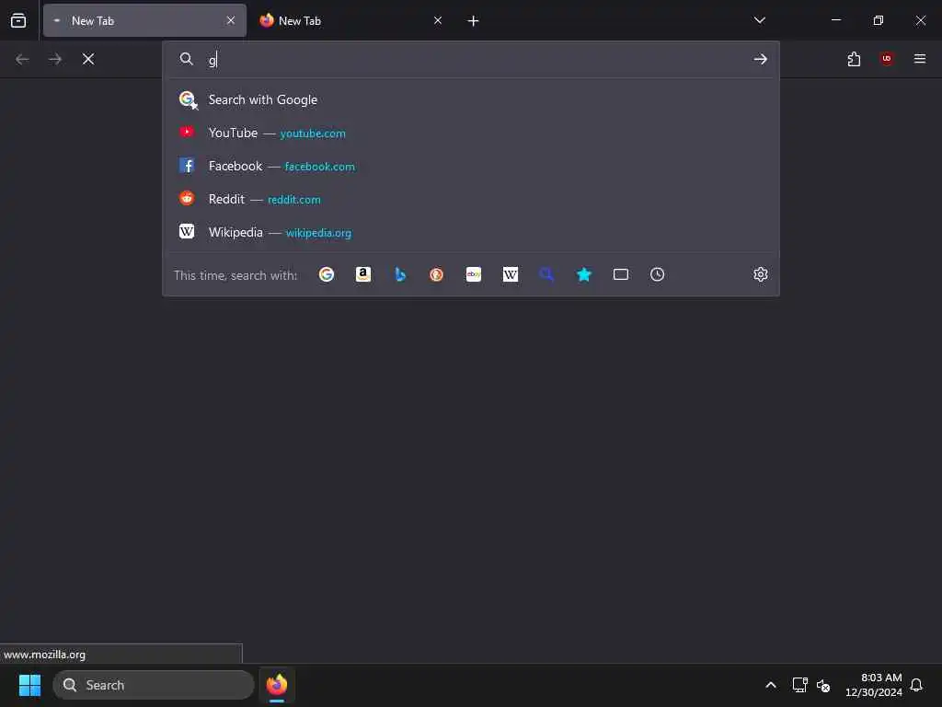Open the Extensions puzzle icon
Screen dimensions: 942x707
pyautogui.click(x=854, y=59)
